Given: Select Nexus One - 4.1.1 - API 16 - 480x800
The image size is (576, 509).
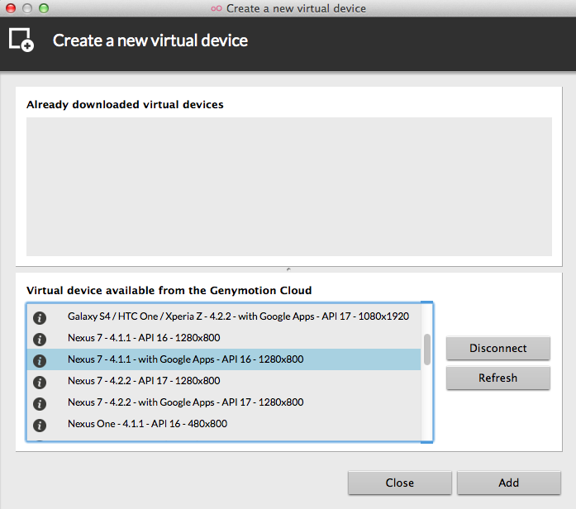Looking at the screenshot, I should click(224, 424).
